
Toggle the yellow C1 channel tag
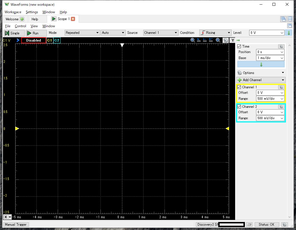(49, 40)
